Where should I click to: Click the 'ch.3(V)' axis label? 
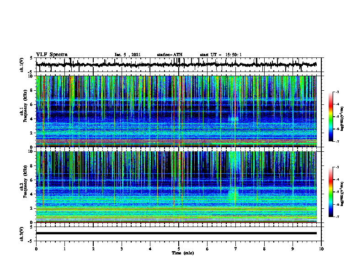pyautogui.click(x=22, y=234)
